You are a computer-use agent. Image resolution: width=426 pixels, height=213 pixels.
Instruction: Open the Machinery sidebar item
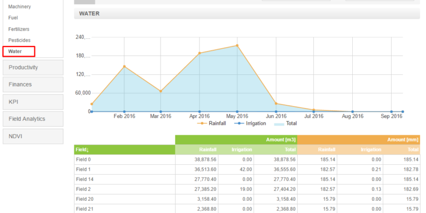click(x=19, y=7)
